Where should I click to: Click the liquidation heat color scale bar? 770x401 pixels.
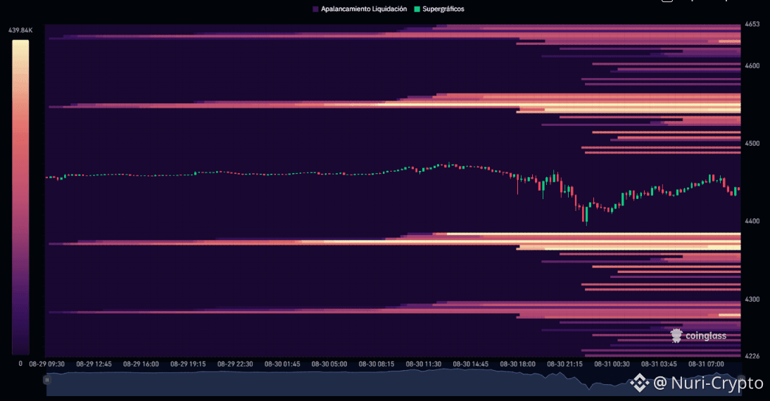(20, 197)
